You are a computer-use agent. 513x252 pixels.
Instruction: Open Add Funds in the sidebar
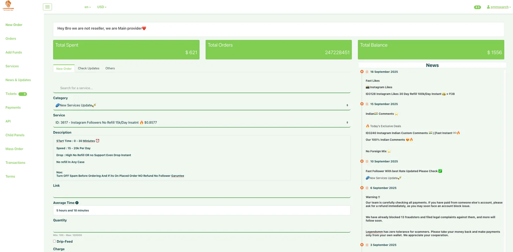(x=14, y=52)
